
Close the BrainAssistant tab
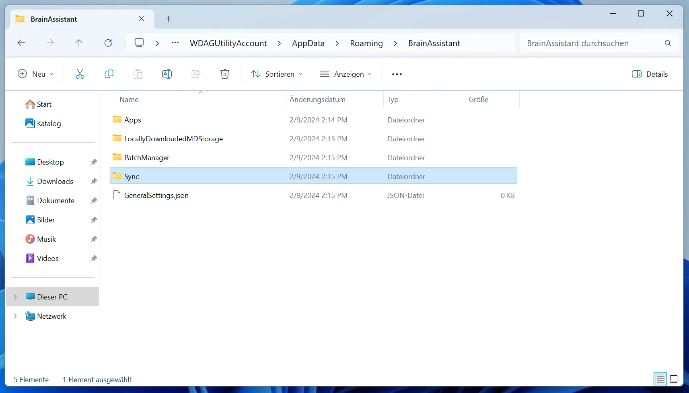point(142,19)
